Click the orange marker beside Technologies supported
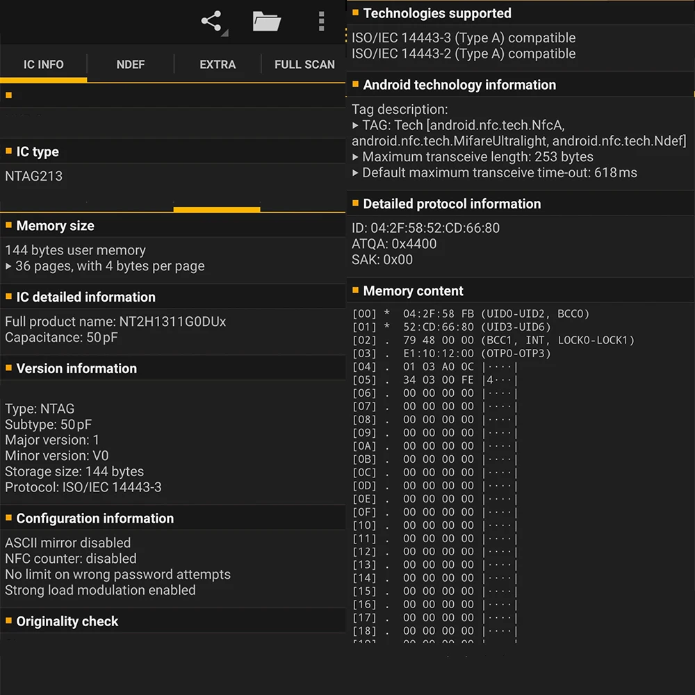The width and height of the screenshot is (695, 695). [356, 13]
